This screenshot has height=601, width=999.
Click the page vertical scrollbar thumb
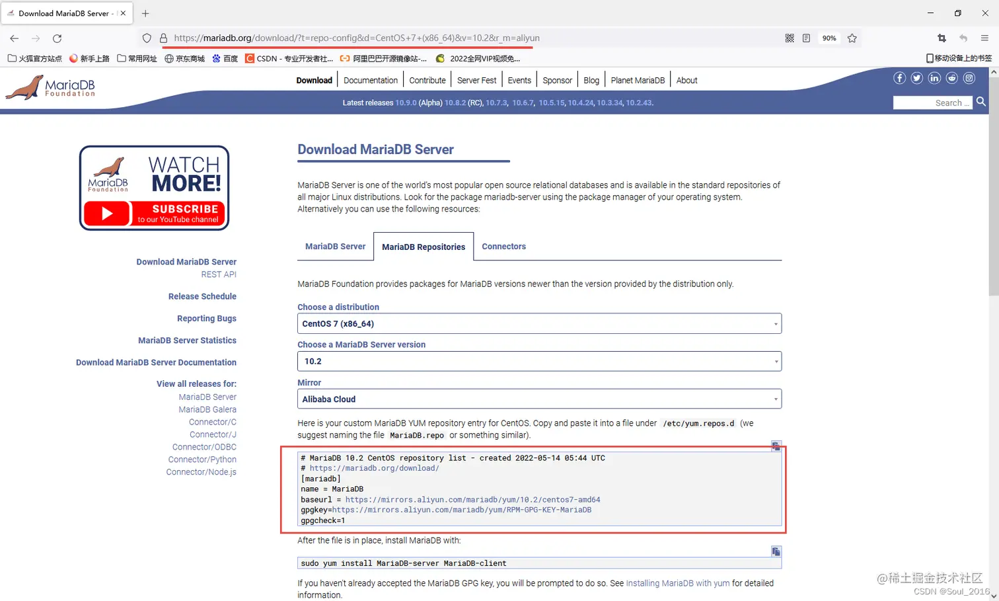point(994,186)
